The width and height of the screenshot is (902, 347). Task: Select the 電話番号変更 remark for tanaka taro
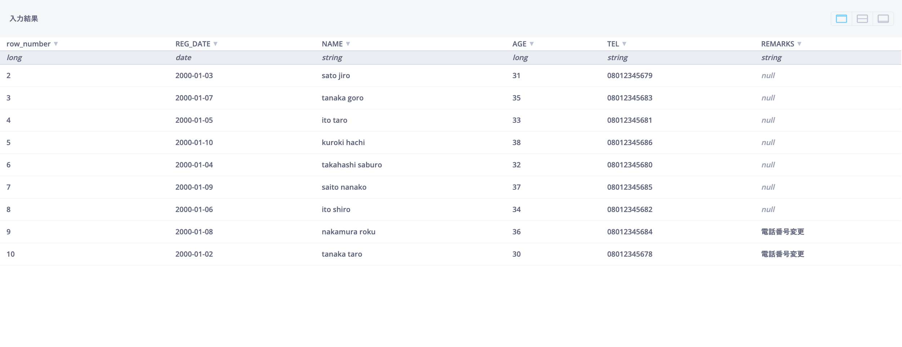[x=782, y=254]
